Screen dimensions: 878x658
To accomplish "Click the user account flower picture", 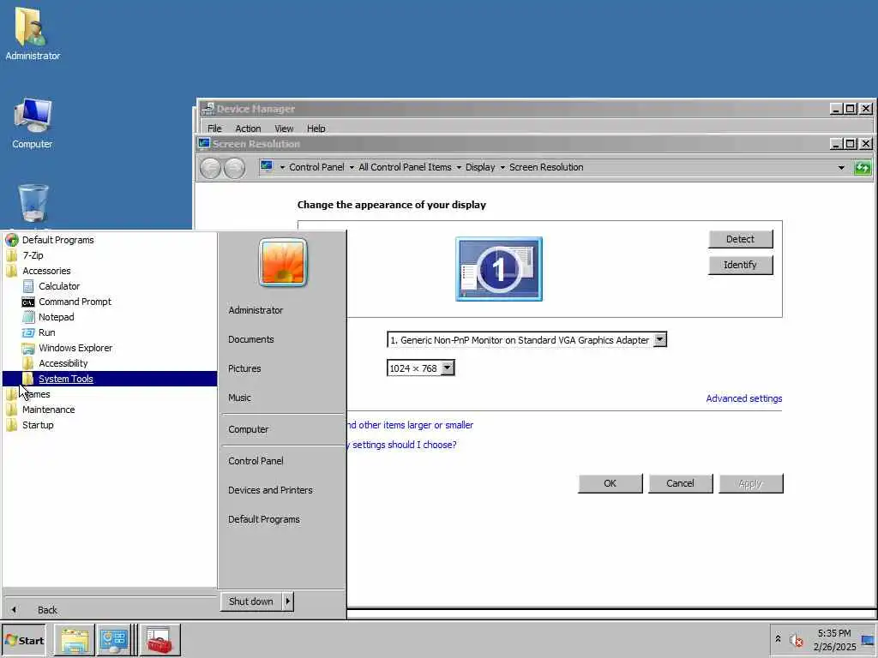I will tap(283, 262).
